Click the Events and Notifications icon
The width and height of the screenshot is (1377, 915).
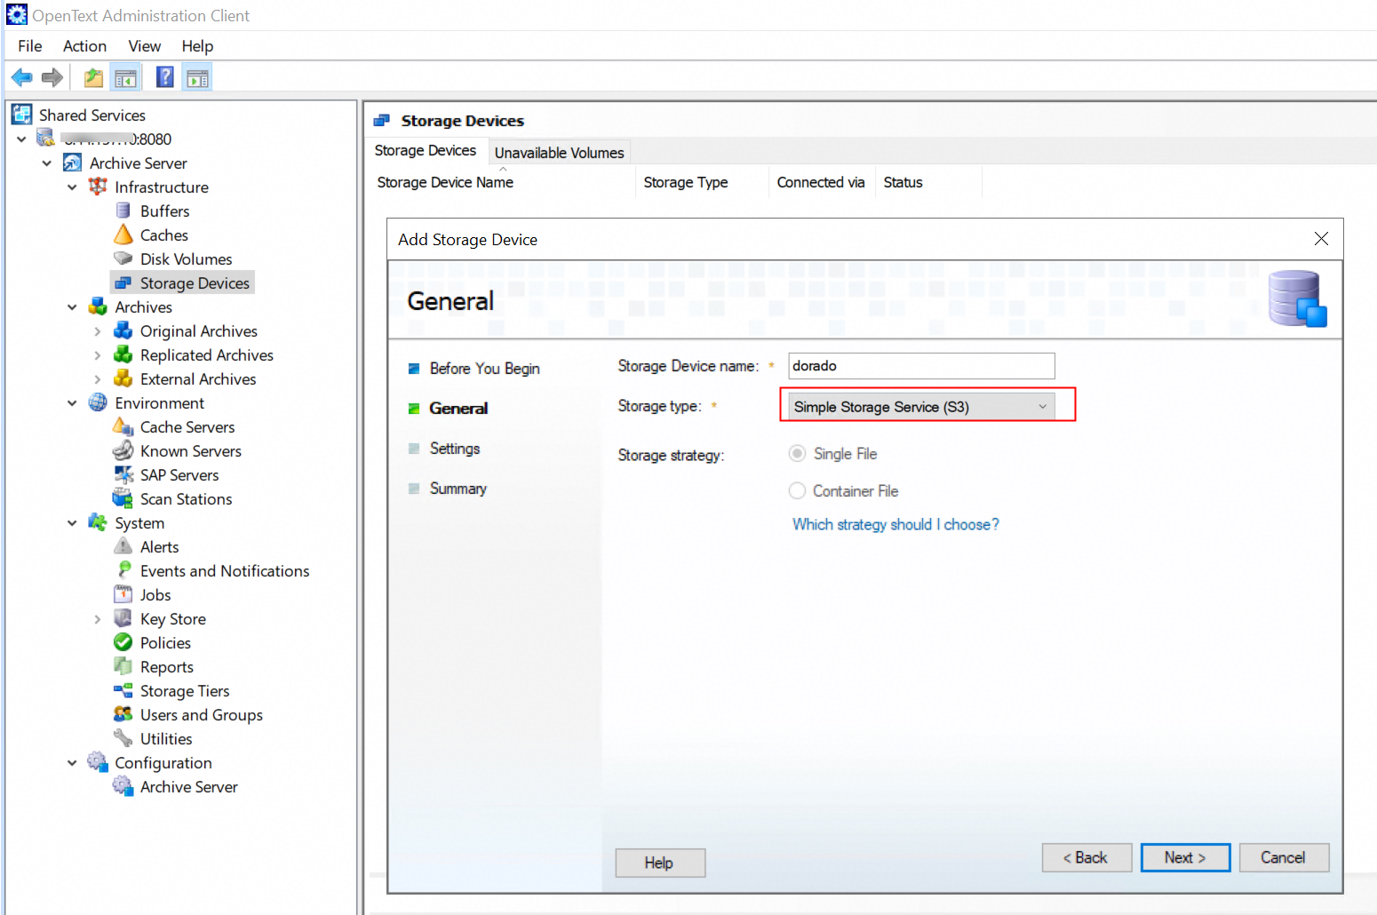(123, 570)
